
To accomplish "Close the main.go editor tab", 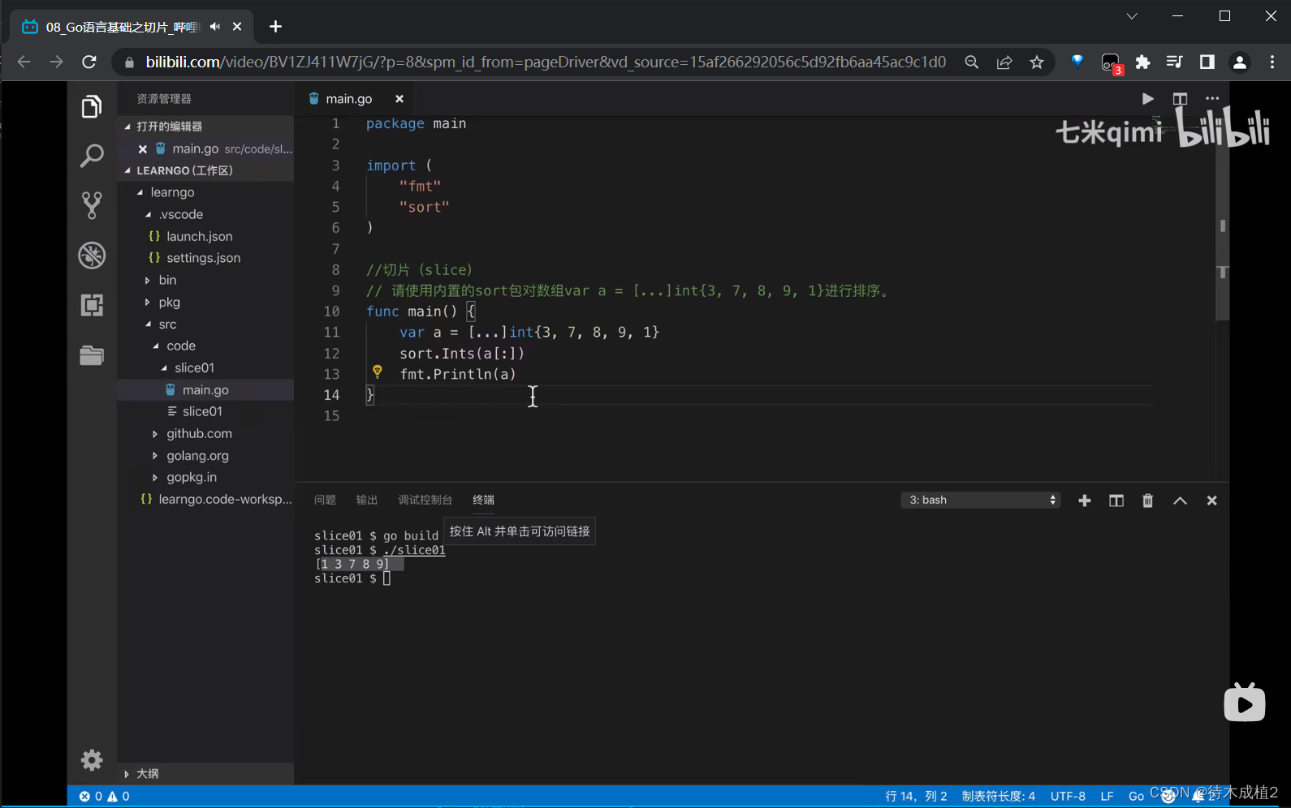I will click(x=399, y=99).
